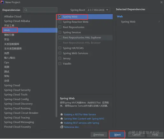
Task: Click the Help button
Action: (x=155, y=135)
